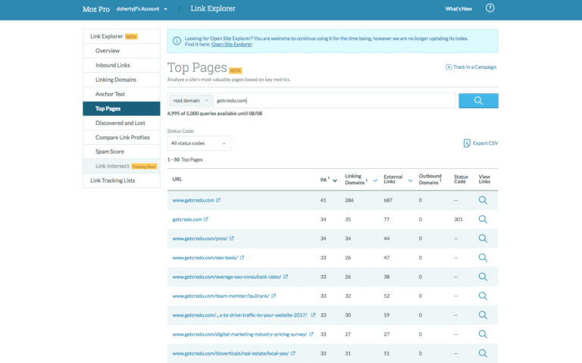Click external-link icon beside team-member/ipullrank URL
Screen dimensions: 582x363
(x=274, y=296)
